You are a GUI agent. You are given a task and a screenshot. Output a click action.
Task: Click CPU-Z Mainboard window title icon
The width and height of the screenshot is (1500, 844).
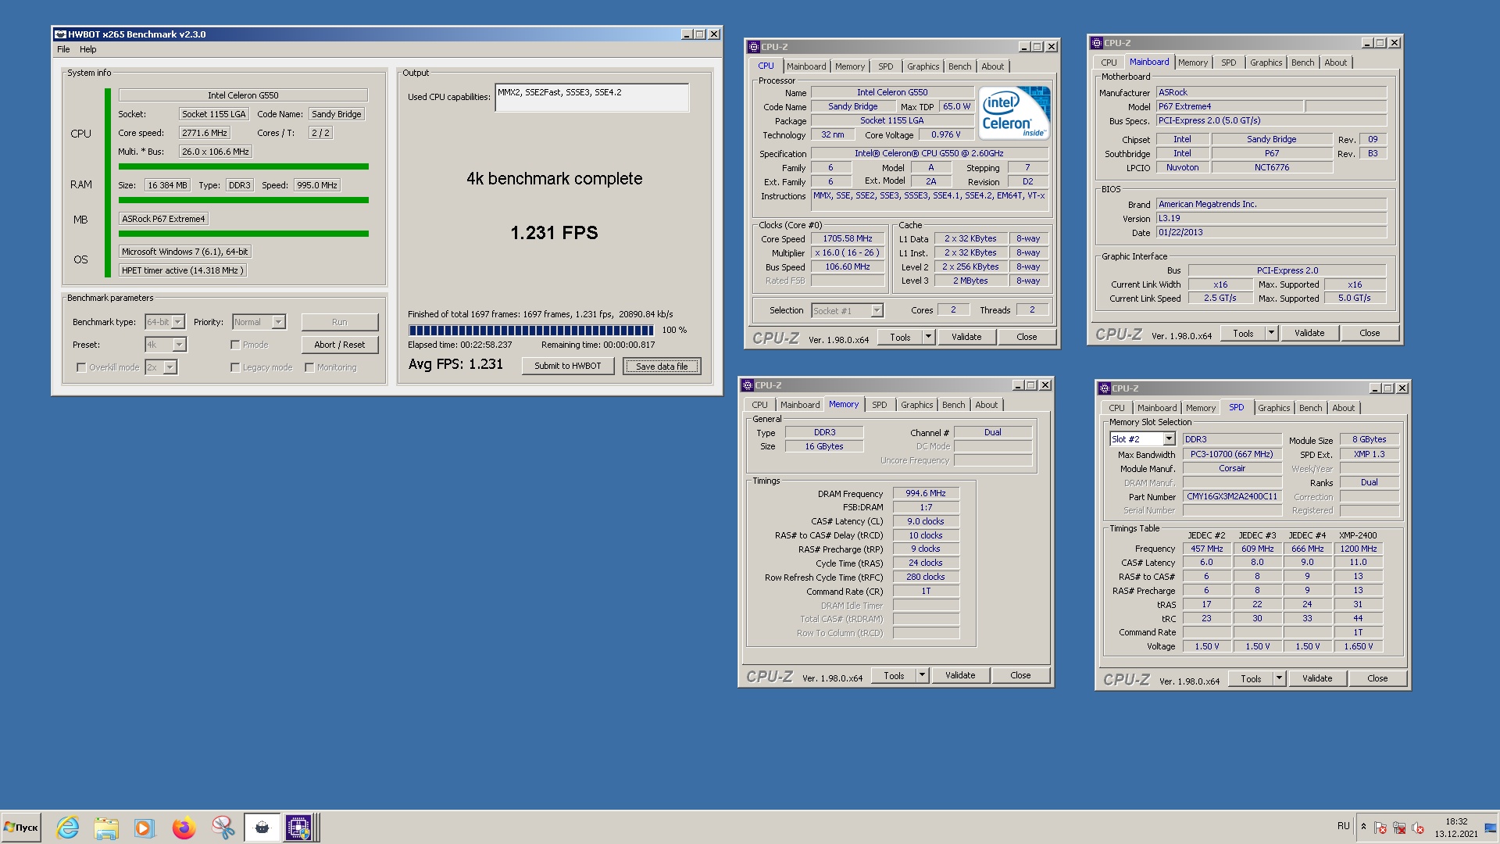(1097, 43)
